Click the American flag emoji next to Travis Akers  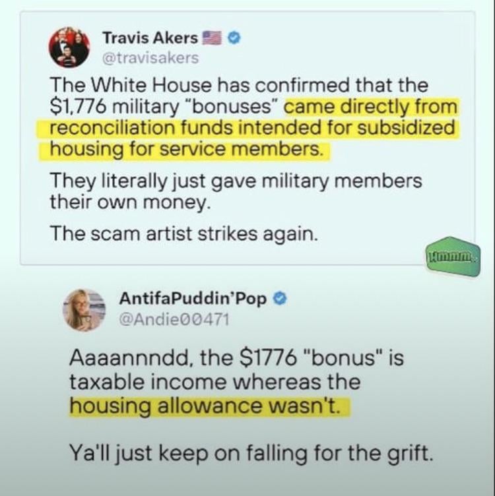pos(212,38)
